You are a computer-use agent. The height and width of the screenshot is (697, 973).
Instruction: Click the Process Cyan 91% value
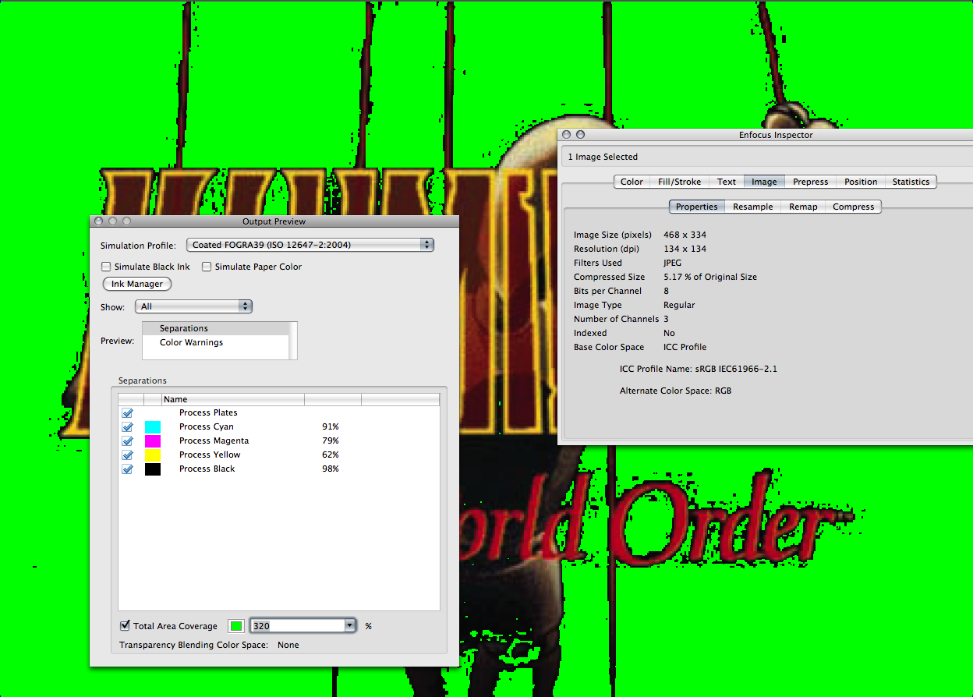pyautogui.click(x=331, y=426)
